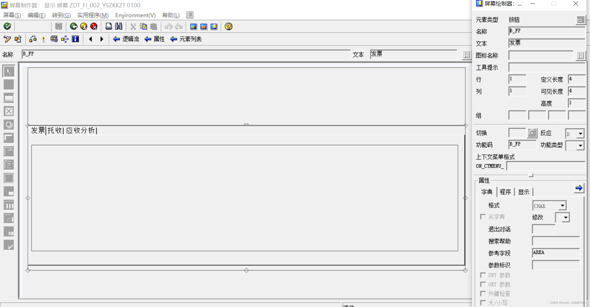Click the green checkmark Enter icon
Viewport: 590px width, 307px height.
pyautogui.click(x=7, y=26)
